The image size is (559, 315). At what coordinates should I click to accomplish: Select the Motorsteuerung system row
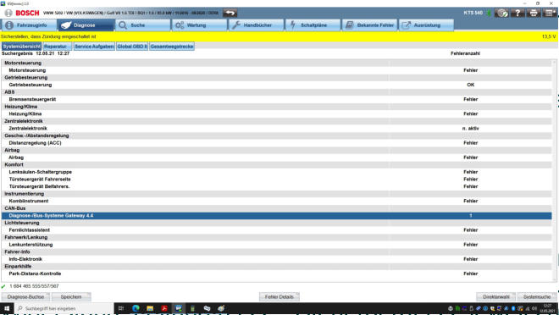pyautogui.click(x=276, y=70)
